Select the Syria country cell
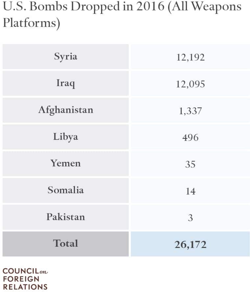 click(x=65, y=57)
